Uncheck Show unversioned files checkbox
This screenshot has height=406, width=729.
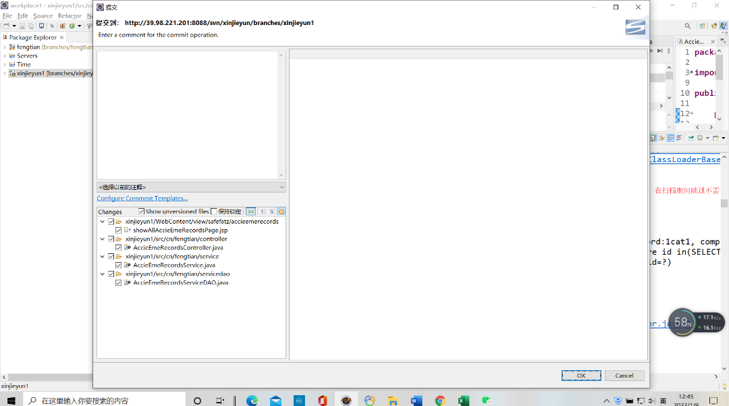tap(141, 211)
